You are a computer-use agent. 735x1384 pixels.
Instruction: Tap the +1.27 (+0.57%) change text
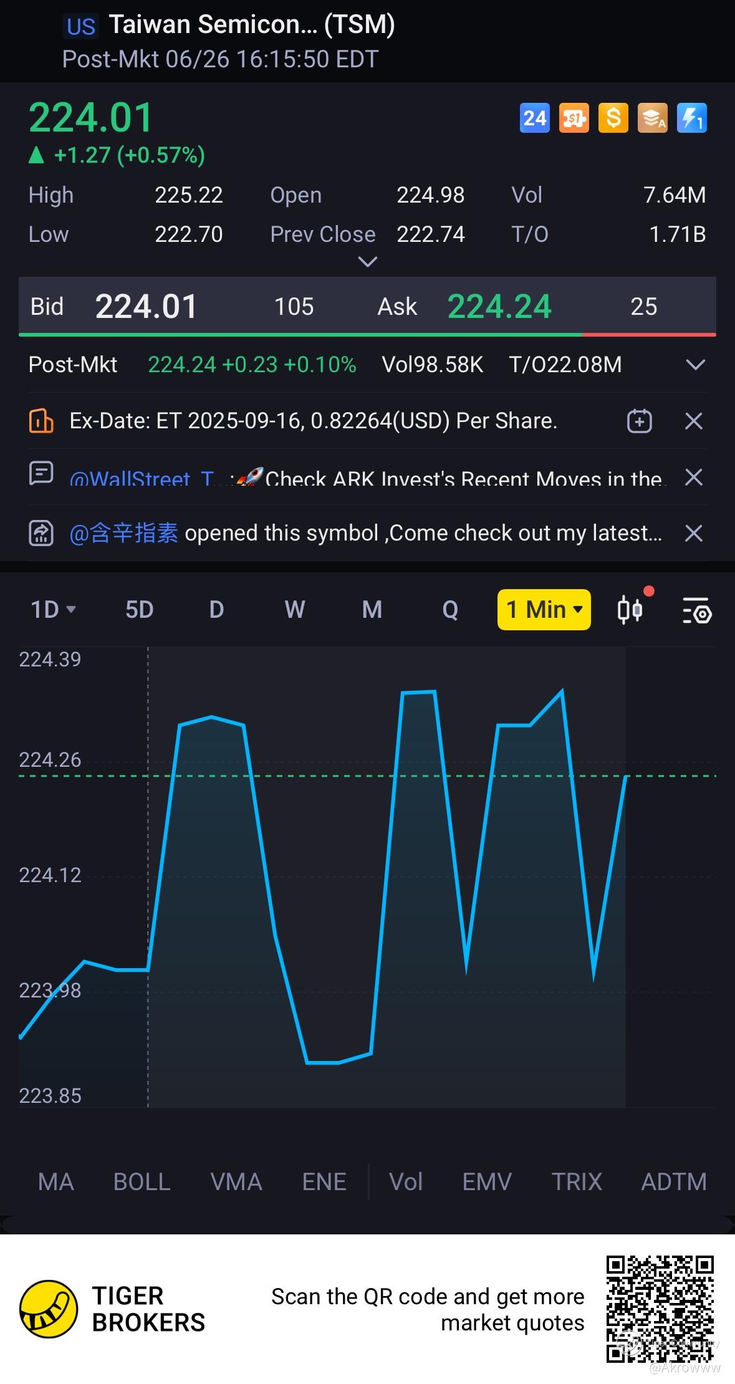[x=129, y=155]
